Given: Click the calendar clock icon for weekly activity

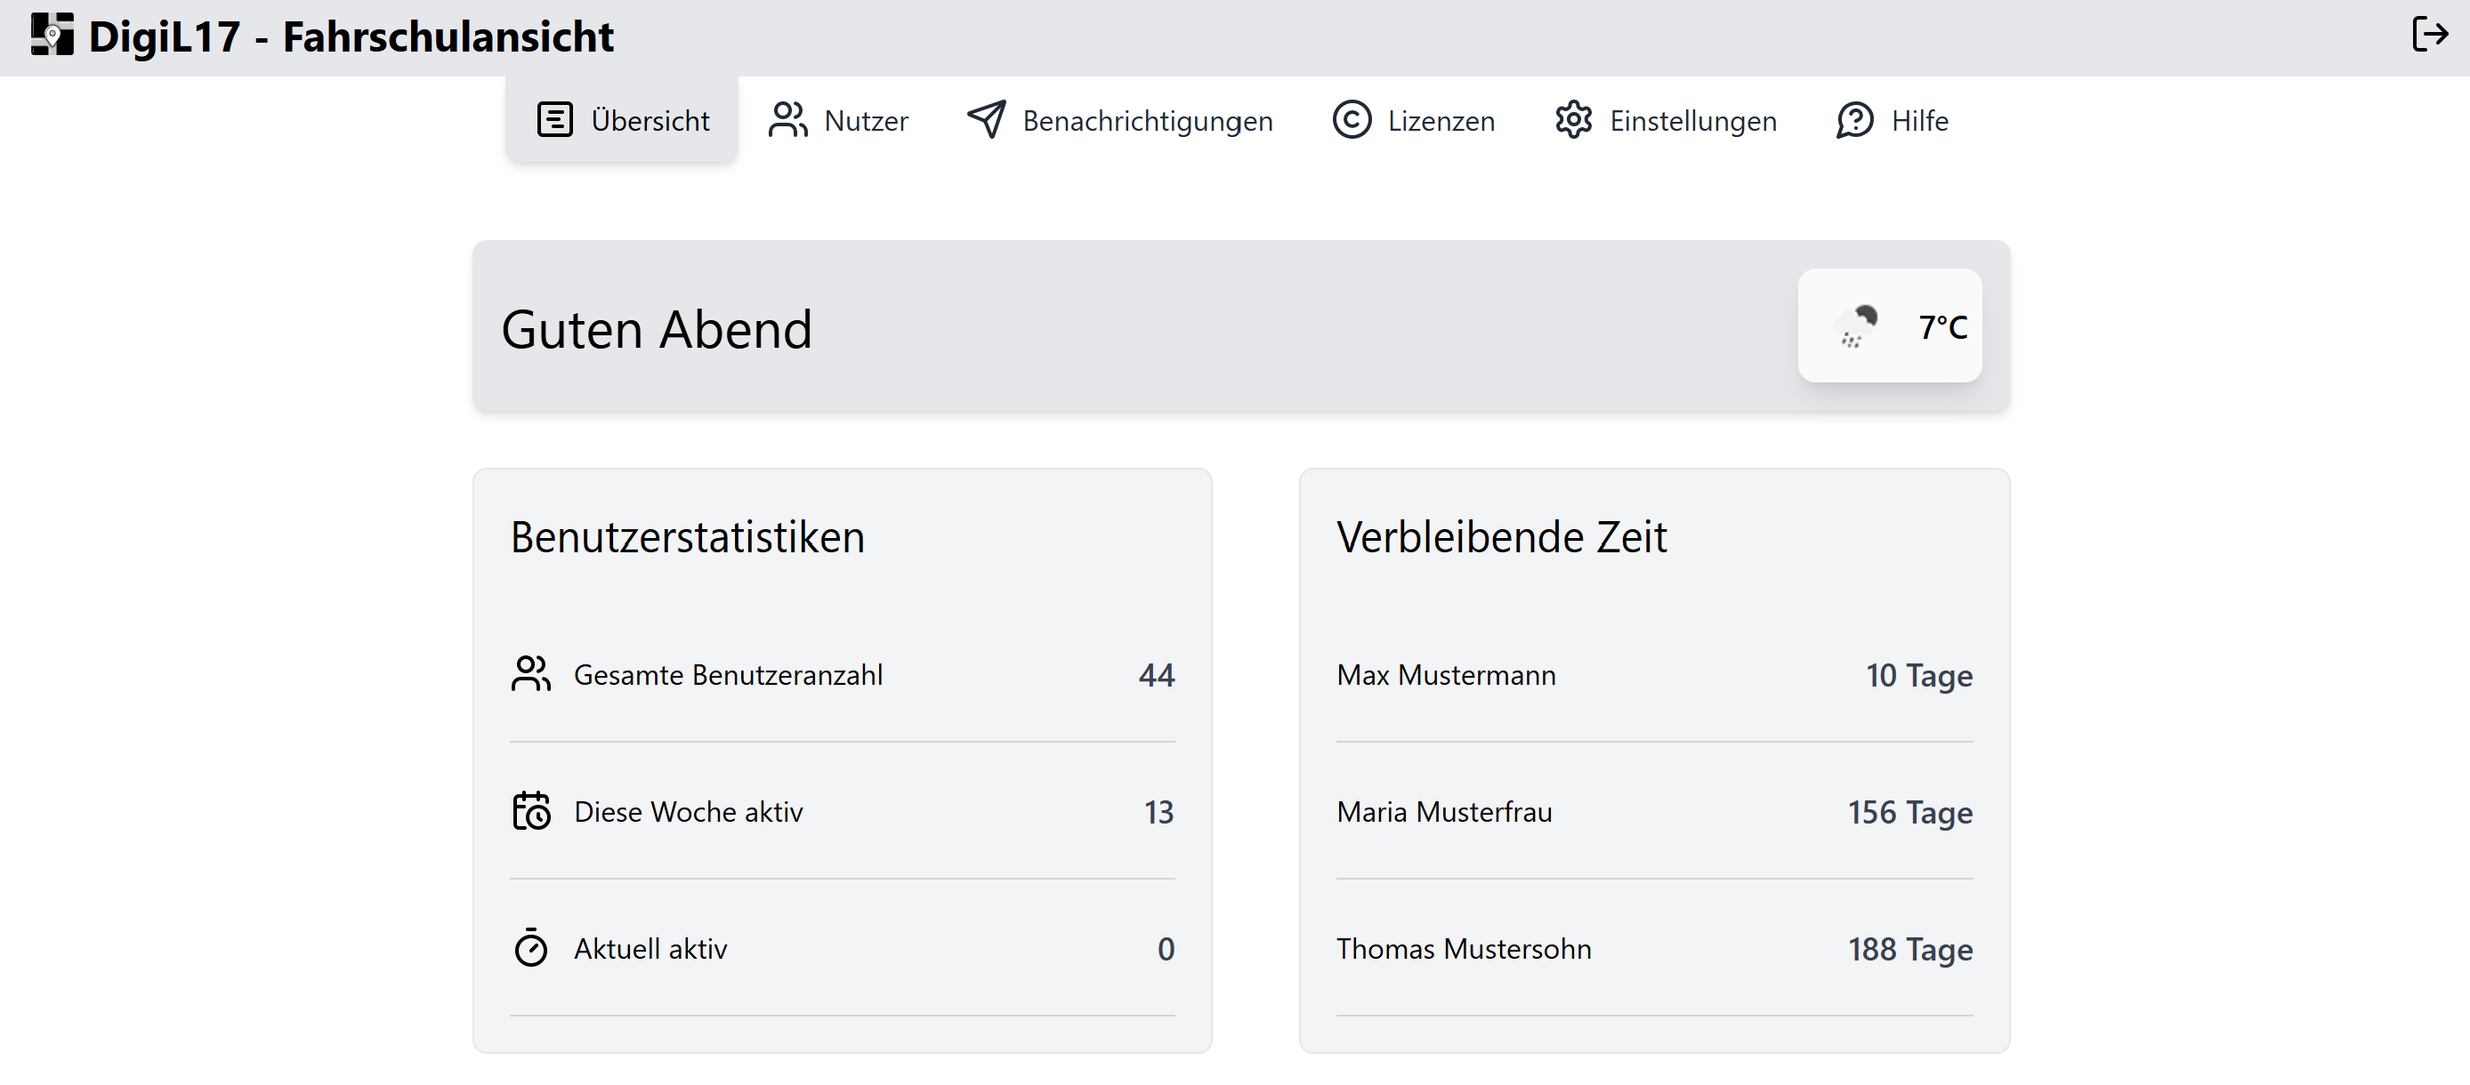Looking at the screenshot, I should coord(530,811).
